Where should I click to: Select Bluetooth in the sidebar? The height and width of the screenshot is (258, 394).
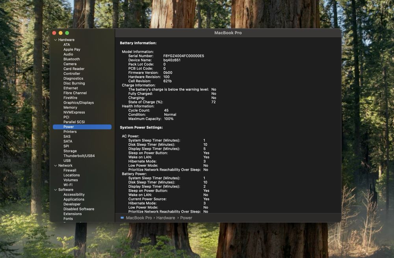[71, 59]
